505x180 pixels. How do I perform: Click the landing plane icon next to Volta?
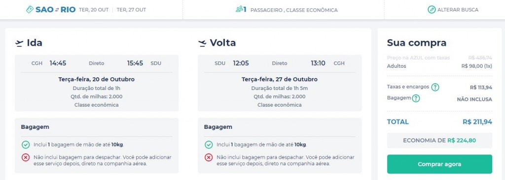click(202, 43)
